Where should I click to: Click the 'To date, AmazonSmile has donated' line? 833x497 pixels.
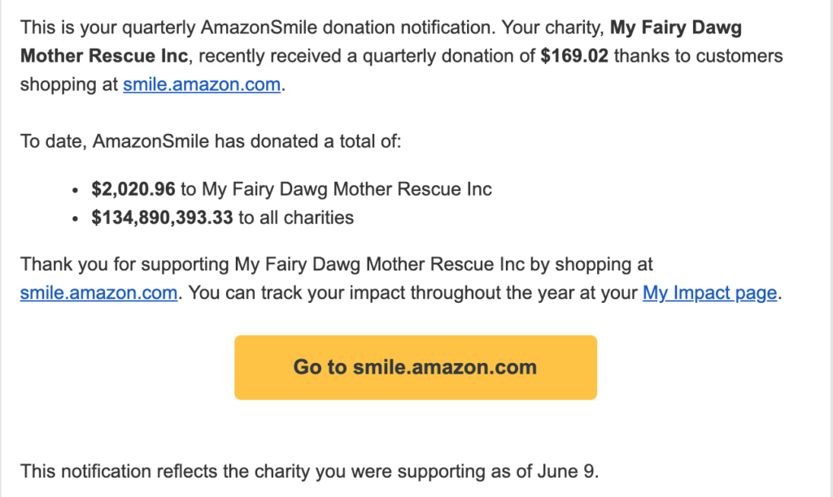point(211,141)
